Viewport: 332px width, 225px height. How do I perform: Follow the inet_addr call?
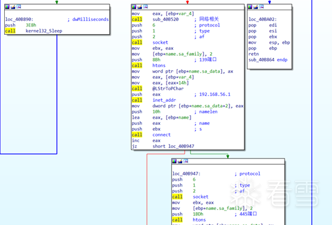[164, 100]
